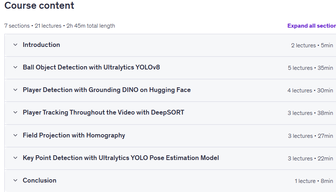Expand the Introduction section chevron

[15, 45]
